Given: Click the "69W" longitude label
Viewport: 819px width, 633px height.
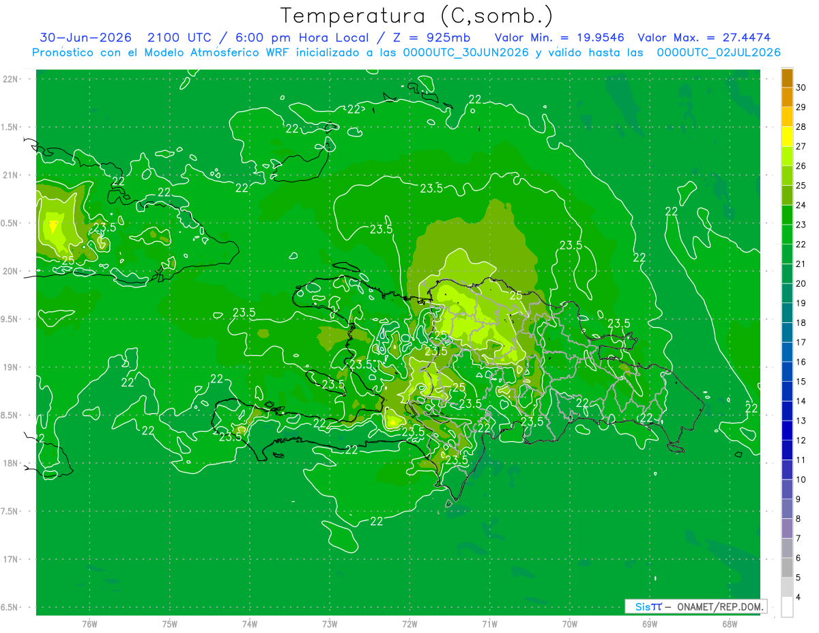Looking at the screenshot, I should pos(649,623).
